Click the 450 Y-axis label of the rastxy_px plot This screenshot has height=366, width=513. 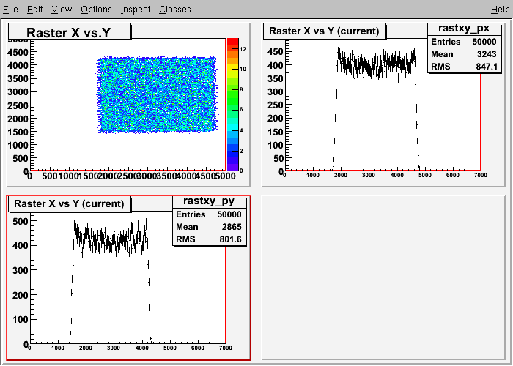coord(275,52)
